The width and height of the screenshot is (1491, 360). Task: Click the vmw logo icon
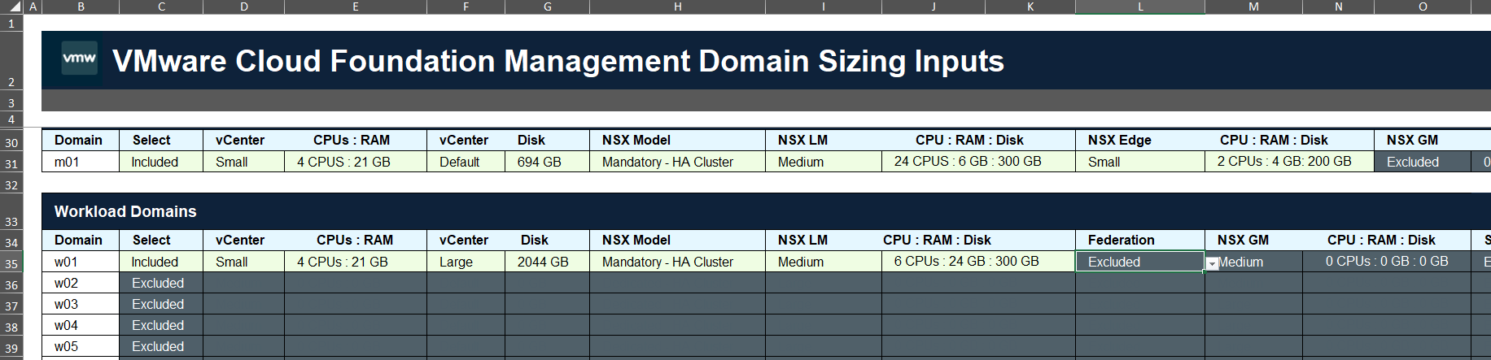80,59
